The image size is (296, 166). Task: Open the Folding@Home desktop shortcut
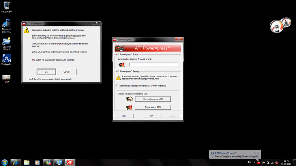(x=7, y=60)
